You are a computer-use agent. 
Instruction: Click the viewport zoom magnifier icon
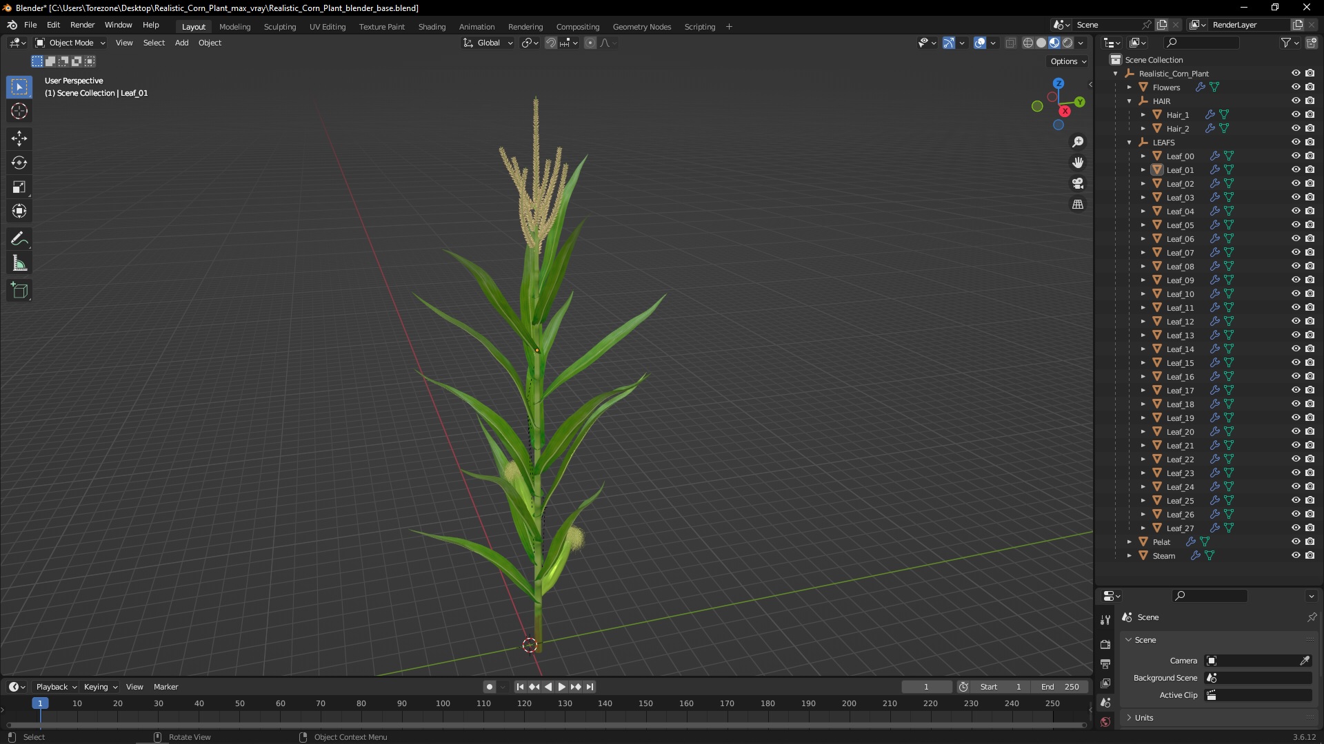pos(1078,142)
